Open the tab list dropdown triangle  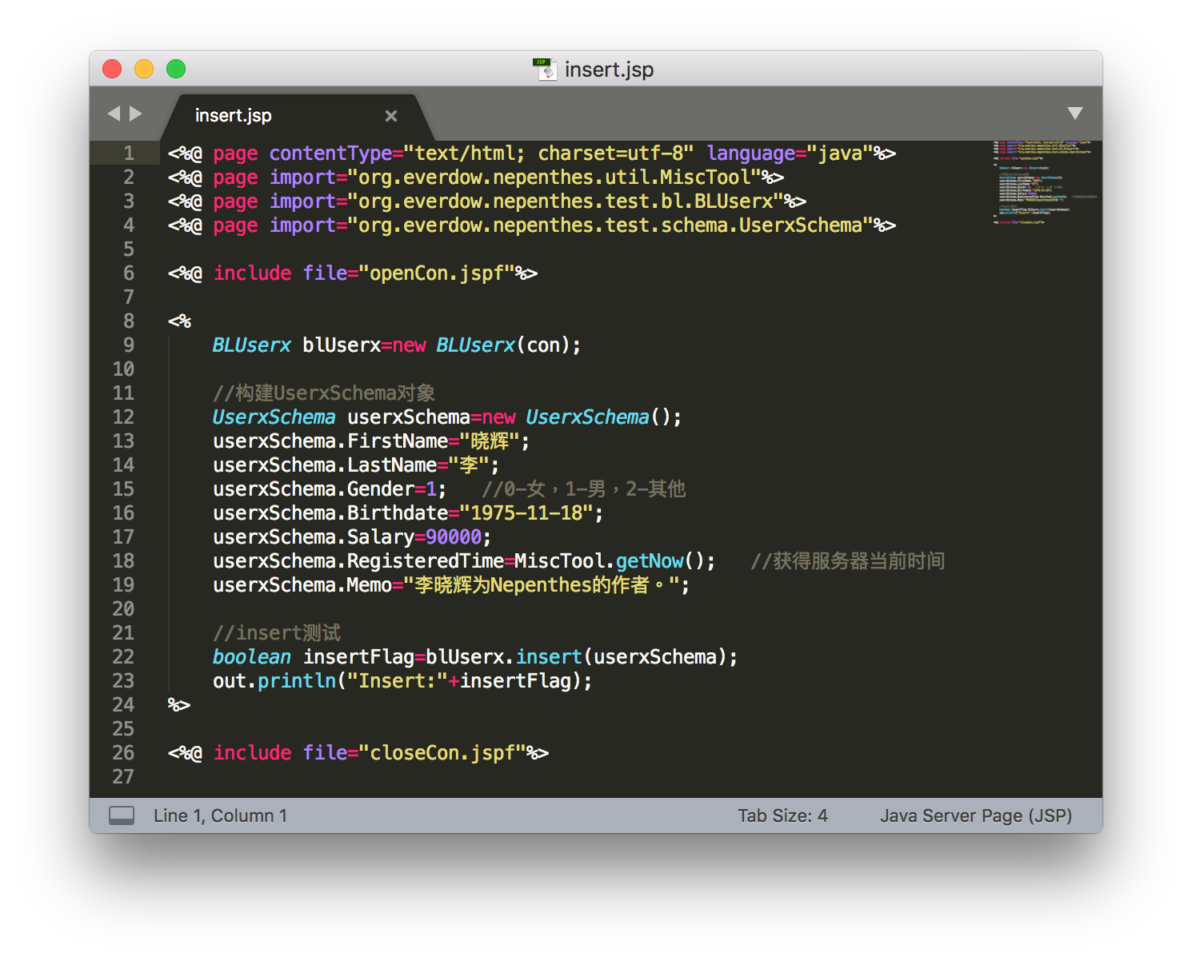[1075, 114]
